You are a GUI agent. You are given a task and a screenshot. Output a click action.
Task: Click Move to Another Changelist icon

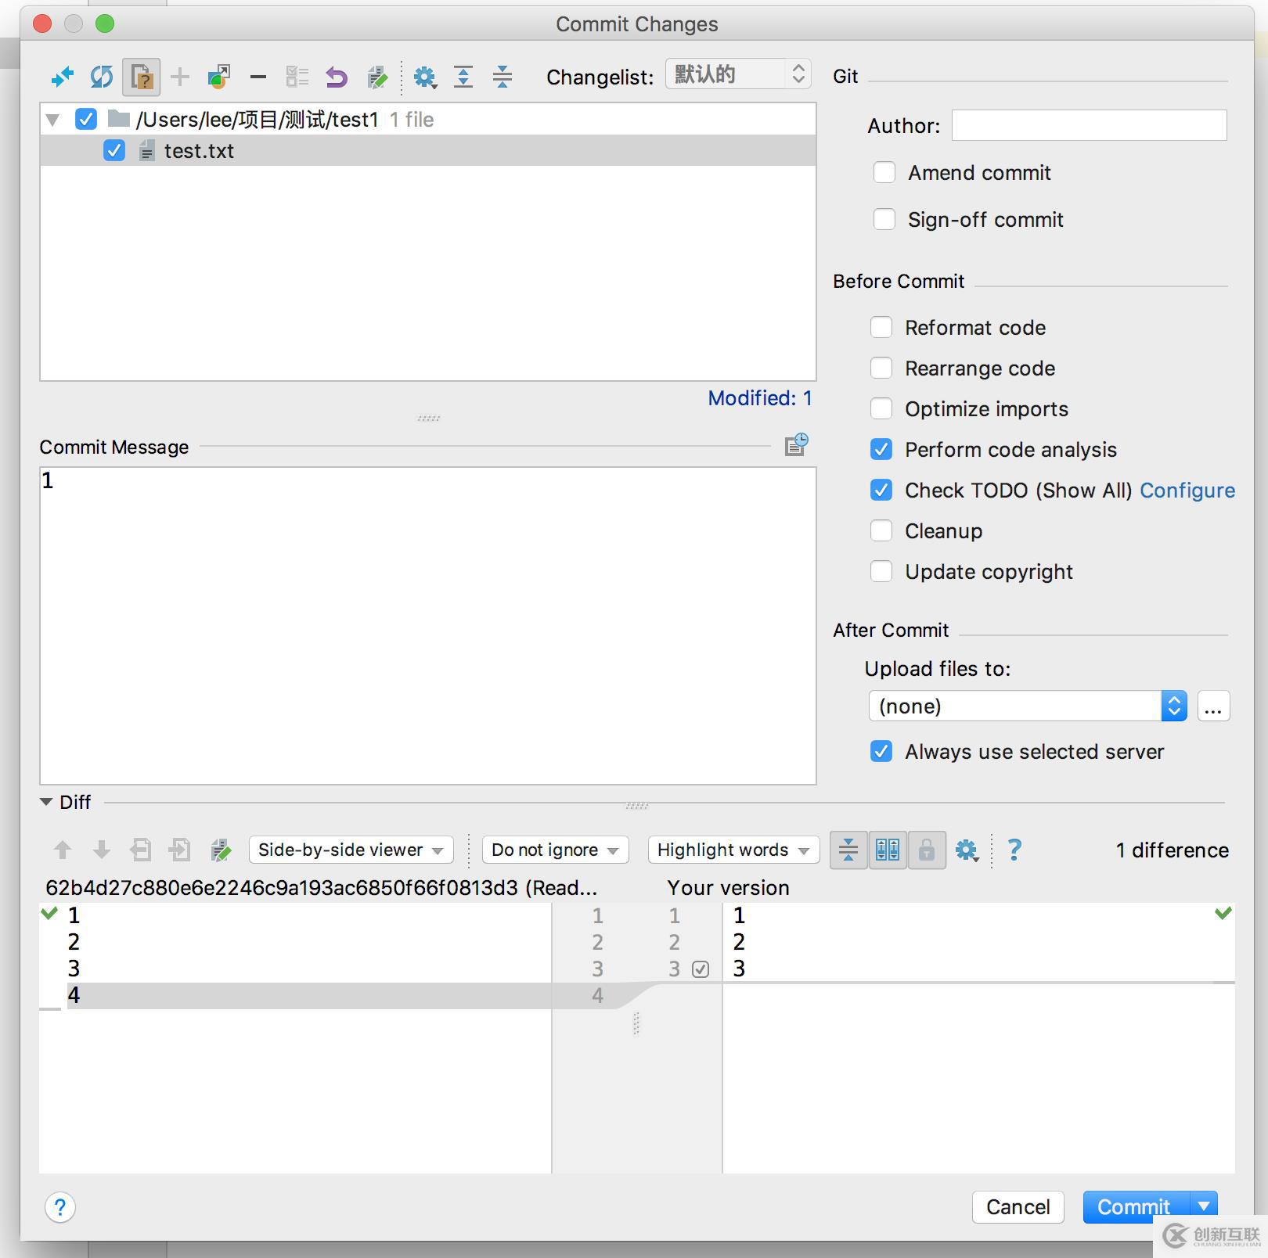[219, 77]
